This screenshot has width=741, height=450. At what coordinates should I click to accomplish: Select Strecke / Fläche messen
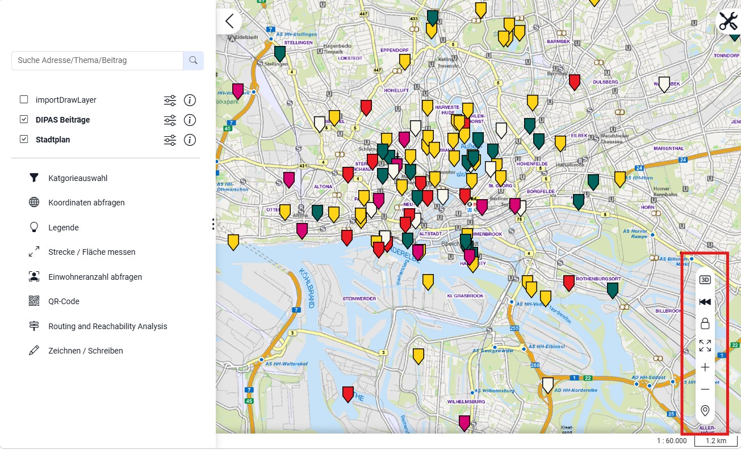pos(92,252)
